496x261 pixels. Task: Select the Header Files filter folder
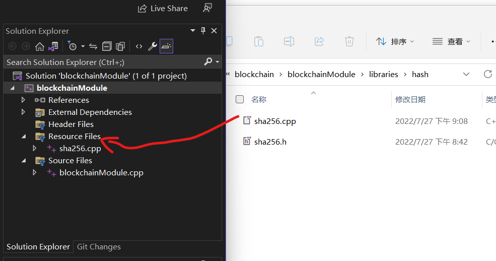point(71,124)
